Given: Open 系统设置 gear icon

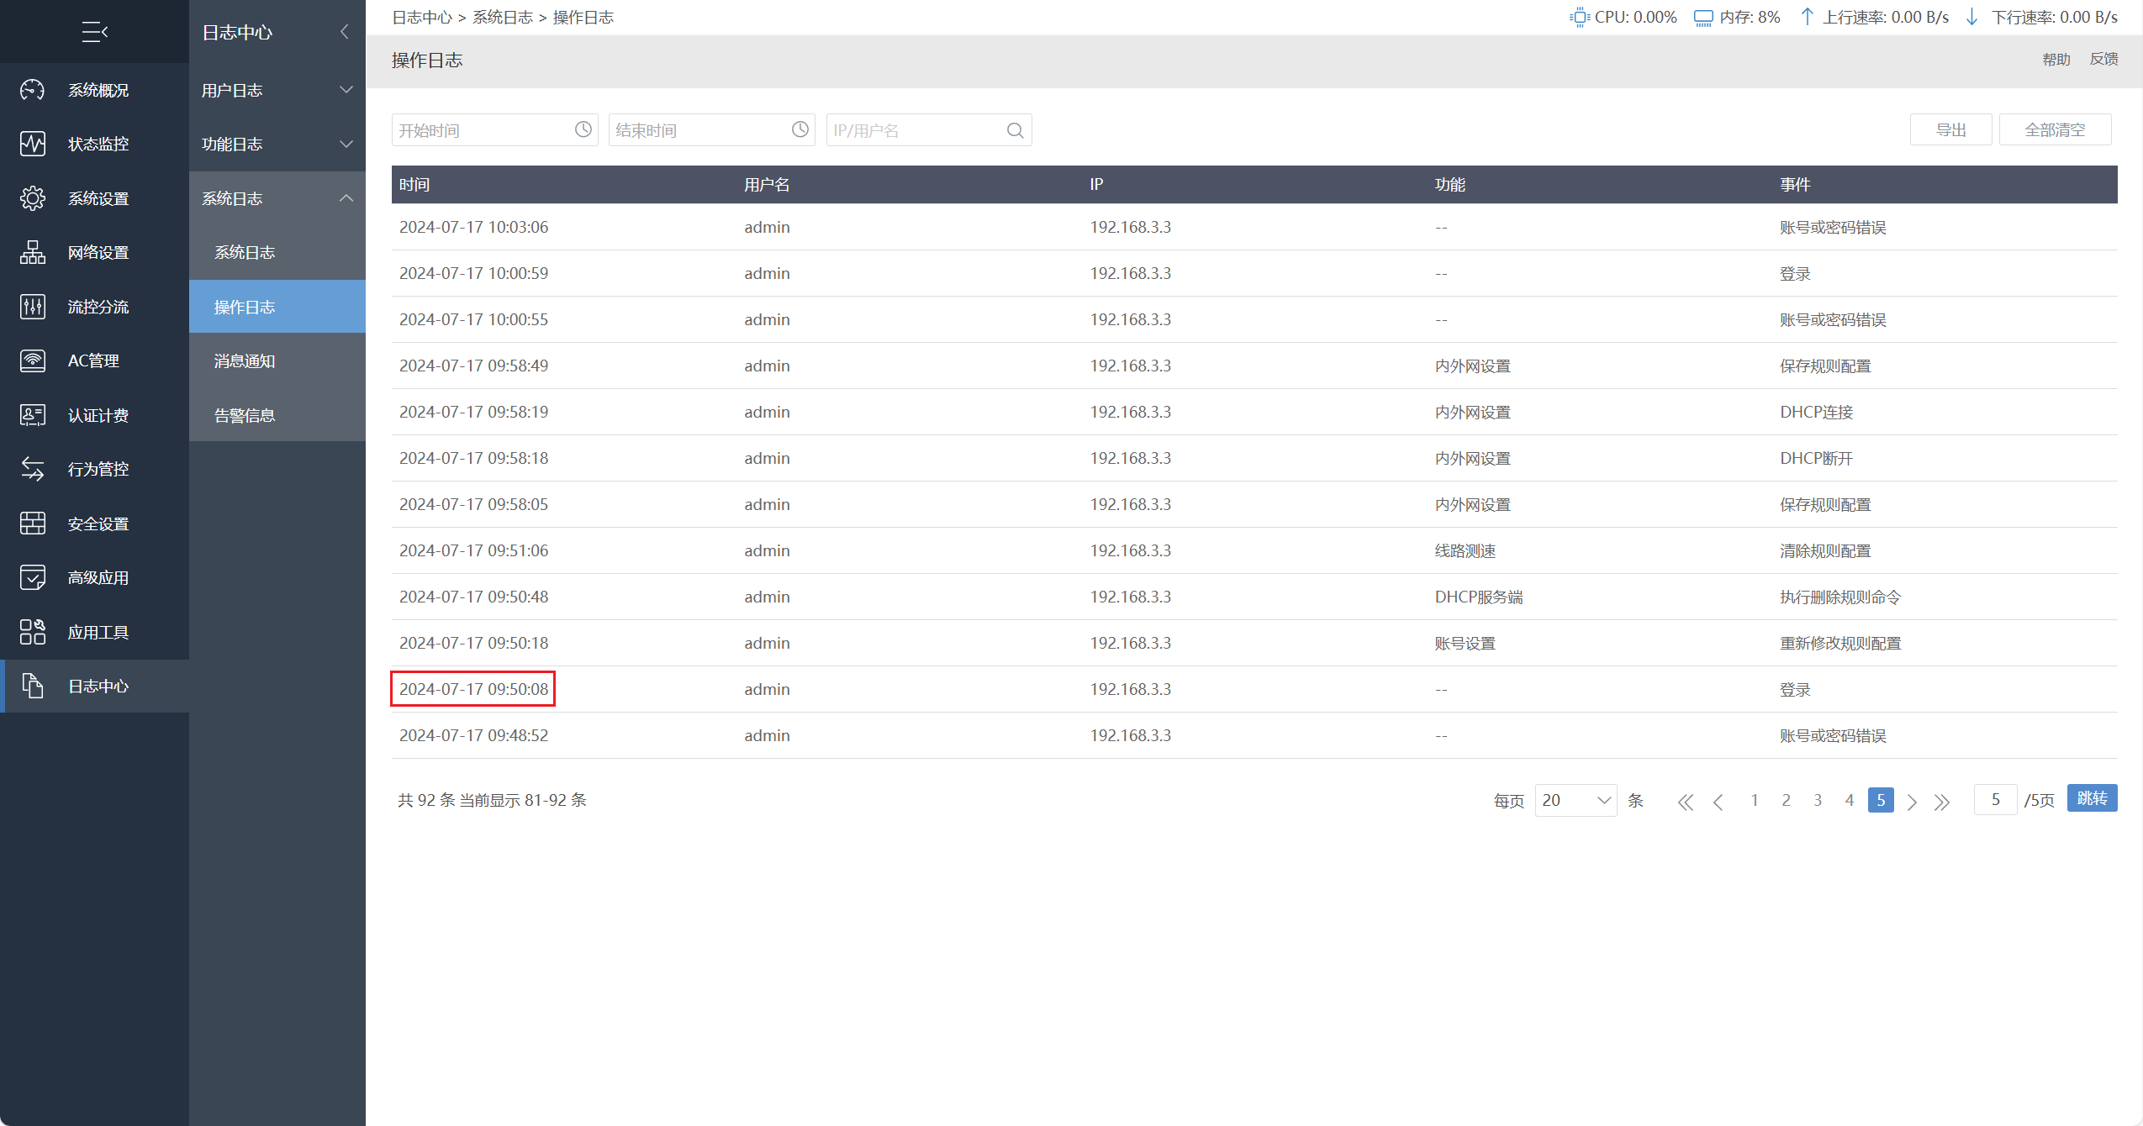Looking at the screenshot, I should click(33, 198).
